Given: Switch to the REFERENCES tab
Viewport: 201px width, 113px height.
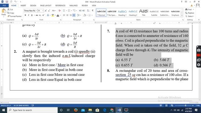Looking at the screenshot, I should (x=60, y=6).
